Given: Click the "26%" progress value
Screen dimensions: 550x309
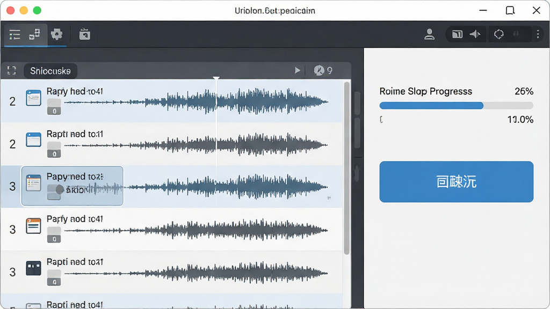Looking at the screenshot, I should (524, 91).
